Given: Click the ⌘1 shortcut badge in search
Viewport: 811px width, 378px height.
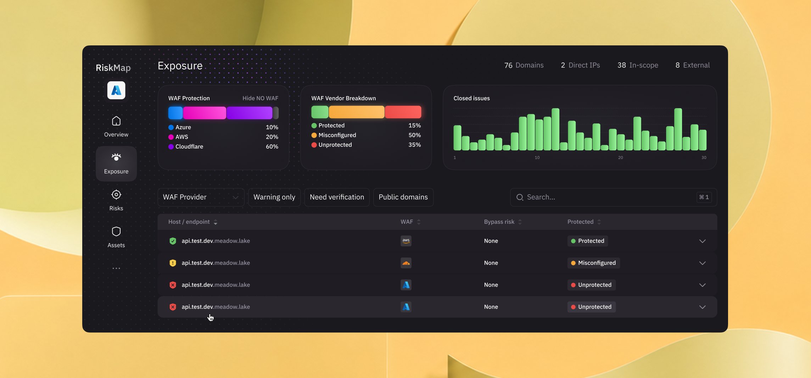Looking at the screenshot, I should coord(704,197).
